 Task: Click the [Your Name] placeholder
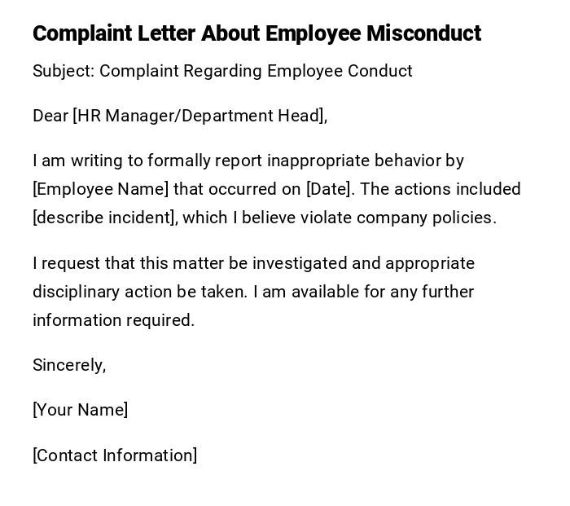(x=80, y=410)
